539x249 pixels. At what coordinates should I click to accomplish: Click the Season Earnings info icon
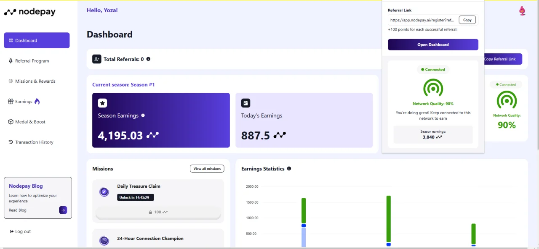click(x=143, y=115)
